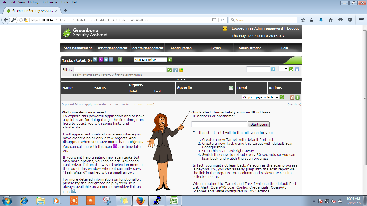The height and width of the screenshot is (206, 367).
Task: Click the New Task star icon in header
Action: (x=106, y=60)
